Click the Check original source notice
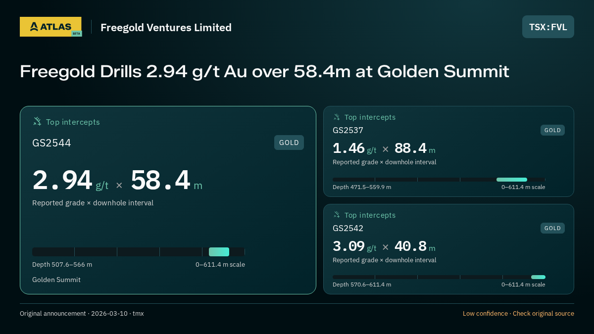Screen dimensions: 594x334 point(518,314)
